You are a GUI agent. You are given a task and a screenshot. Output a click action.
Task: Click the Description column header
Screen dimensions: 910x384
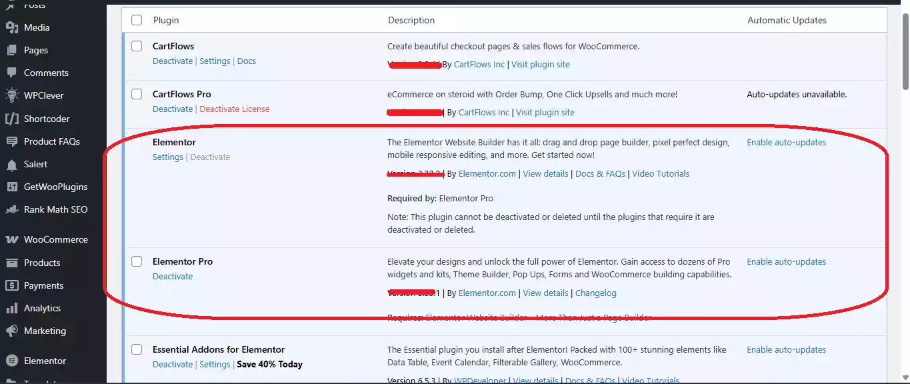[411, 20]
